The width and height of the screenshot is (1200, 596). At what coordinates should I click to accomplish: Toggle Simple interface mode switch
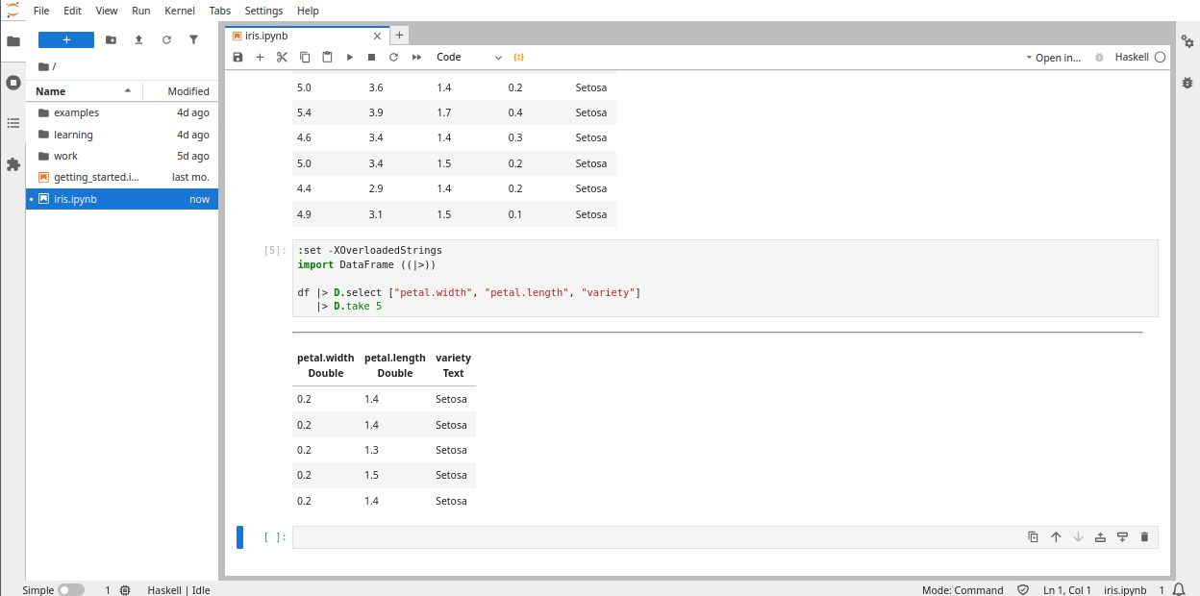(71, 590)
